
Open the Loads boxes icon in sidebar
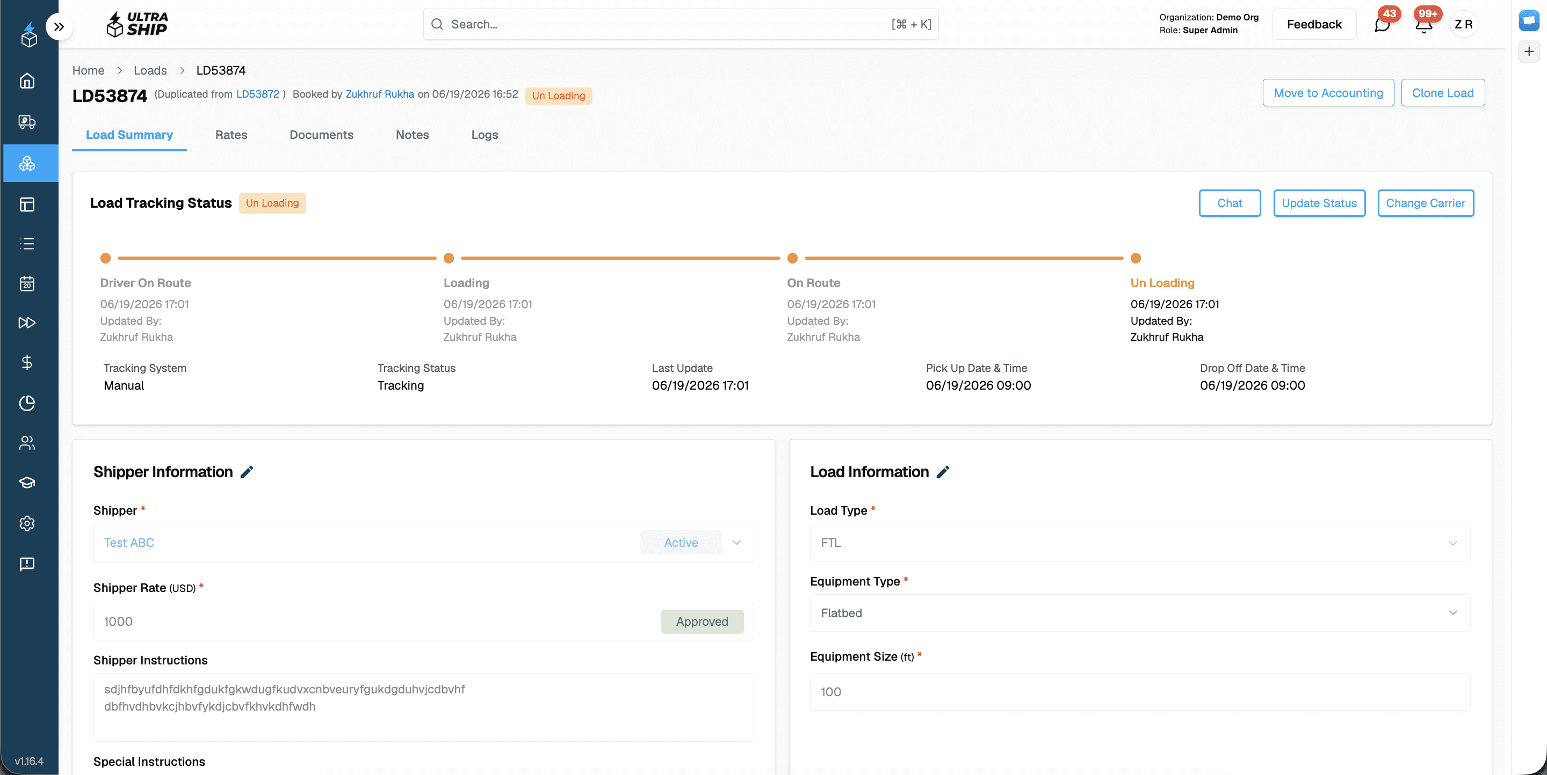click(x=27, y=163)
